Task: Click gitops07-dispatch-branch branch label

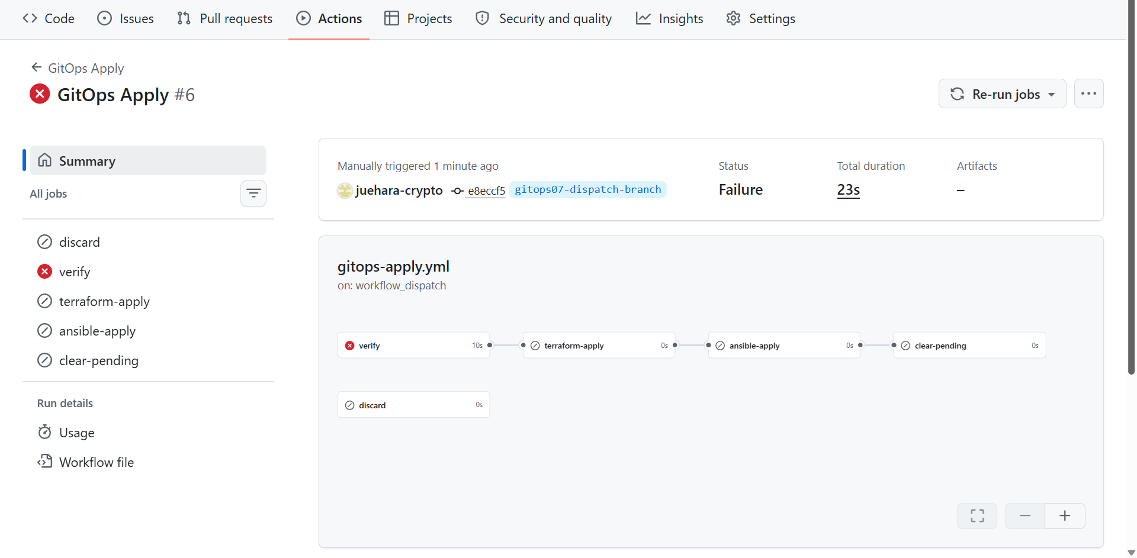Action: 587,189
